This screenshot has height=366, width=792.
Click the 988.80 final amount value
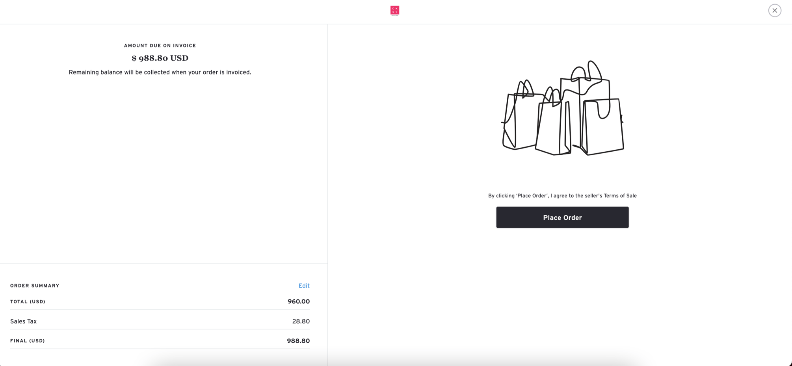pyautogui.click(x=298, y=341)
